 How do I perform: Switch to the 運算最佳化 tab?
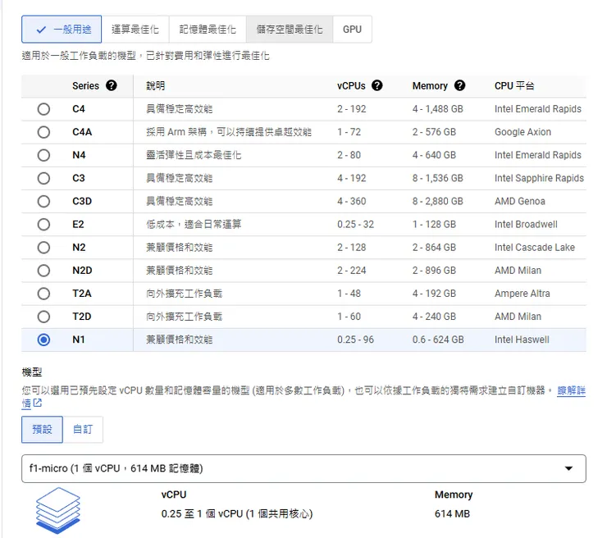point(135,30)
